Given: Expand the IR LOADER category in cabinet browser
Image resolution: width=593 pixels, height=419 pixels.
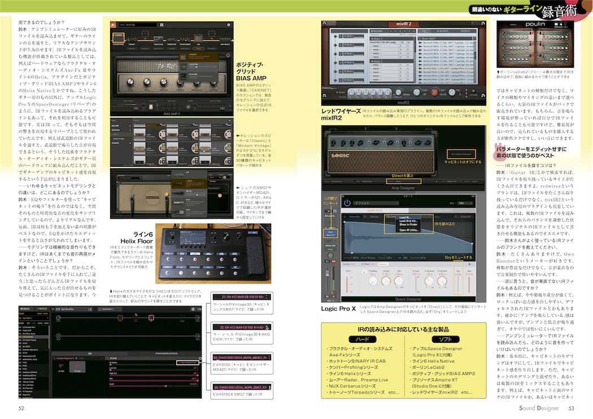Looking at the screenshot, I should [x=121, y=143].
